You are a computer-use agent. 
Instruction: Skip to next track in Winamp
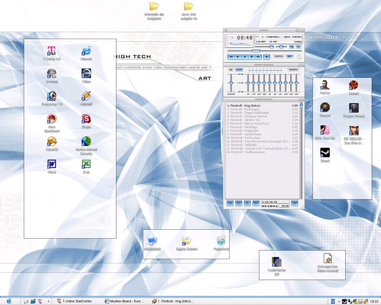258,57
